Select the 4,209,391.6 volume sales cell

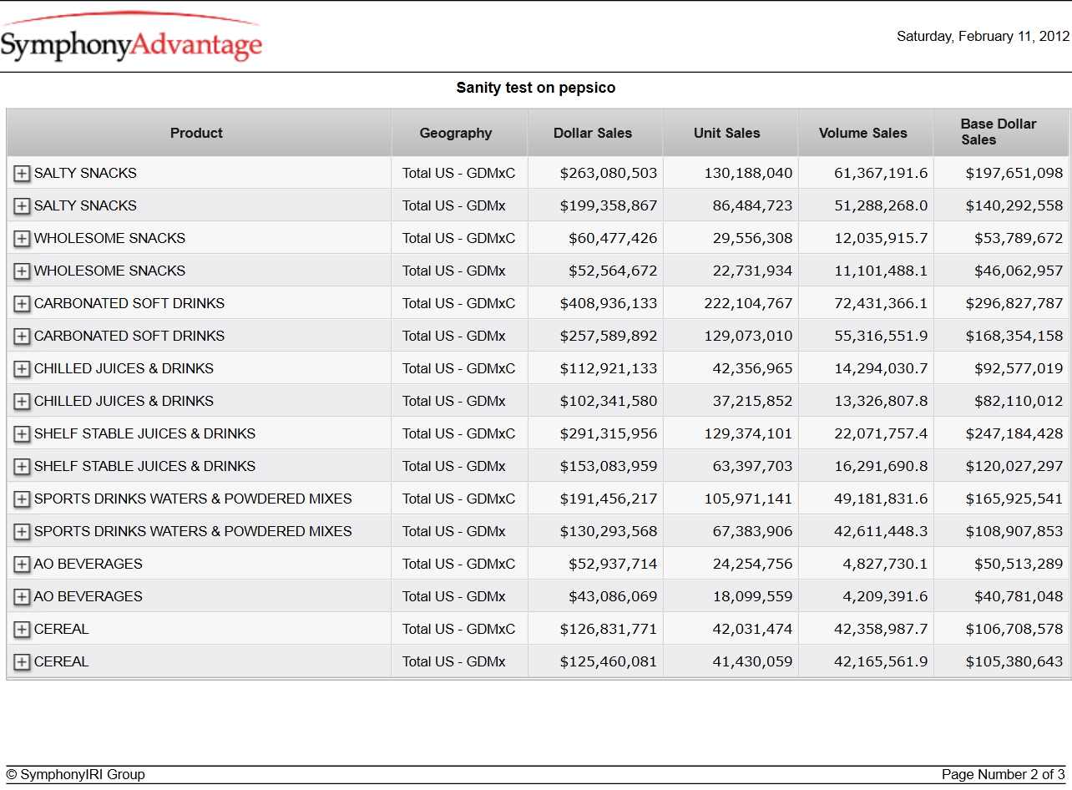pos(866,596)
